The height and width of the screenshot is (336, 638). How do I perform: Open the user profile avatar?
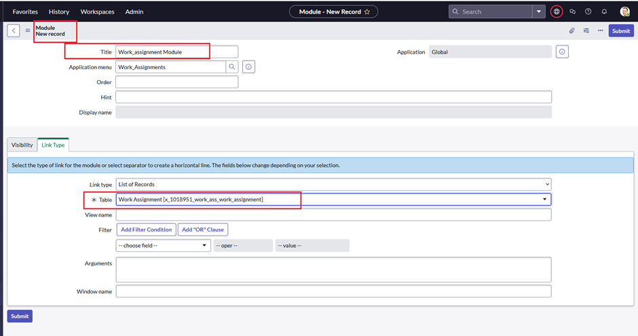coord(624,12)
